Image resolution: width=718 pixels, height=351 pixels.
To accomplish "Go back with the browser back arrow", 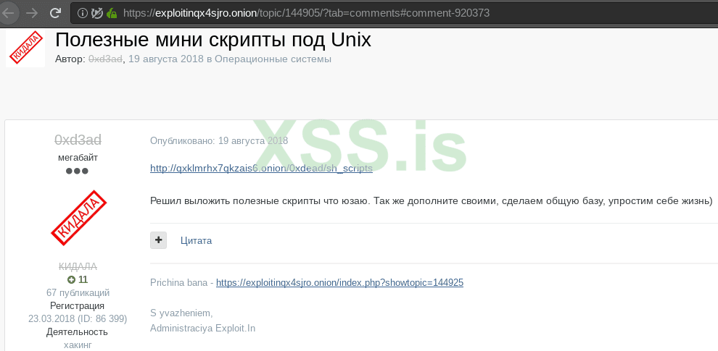I will tap(9, 13).
